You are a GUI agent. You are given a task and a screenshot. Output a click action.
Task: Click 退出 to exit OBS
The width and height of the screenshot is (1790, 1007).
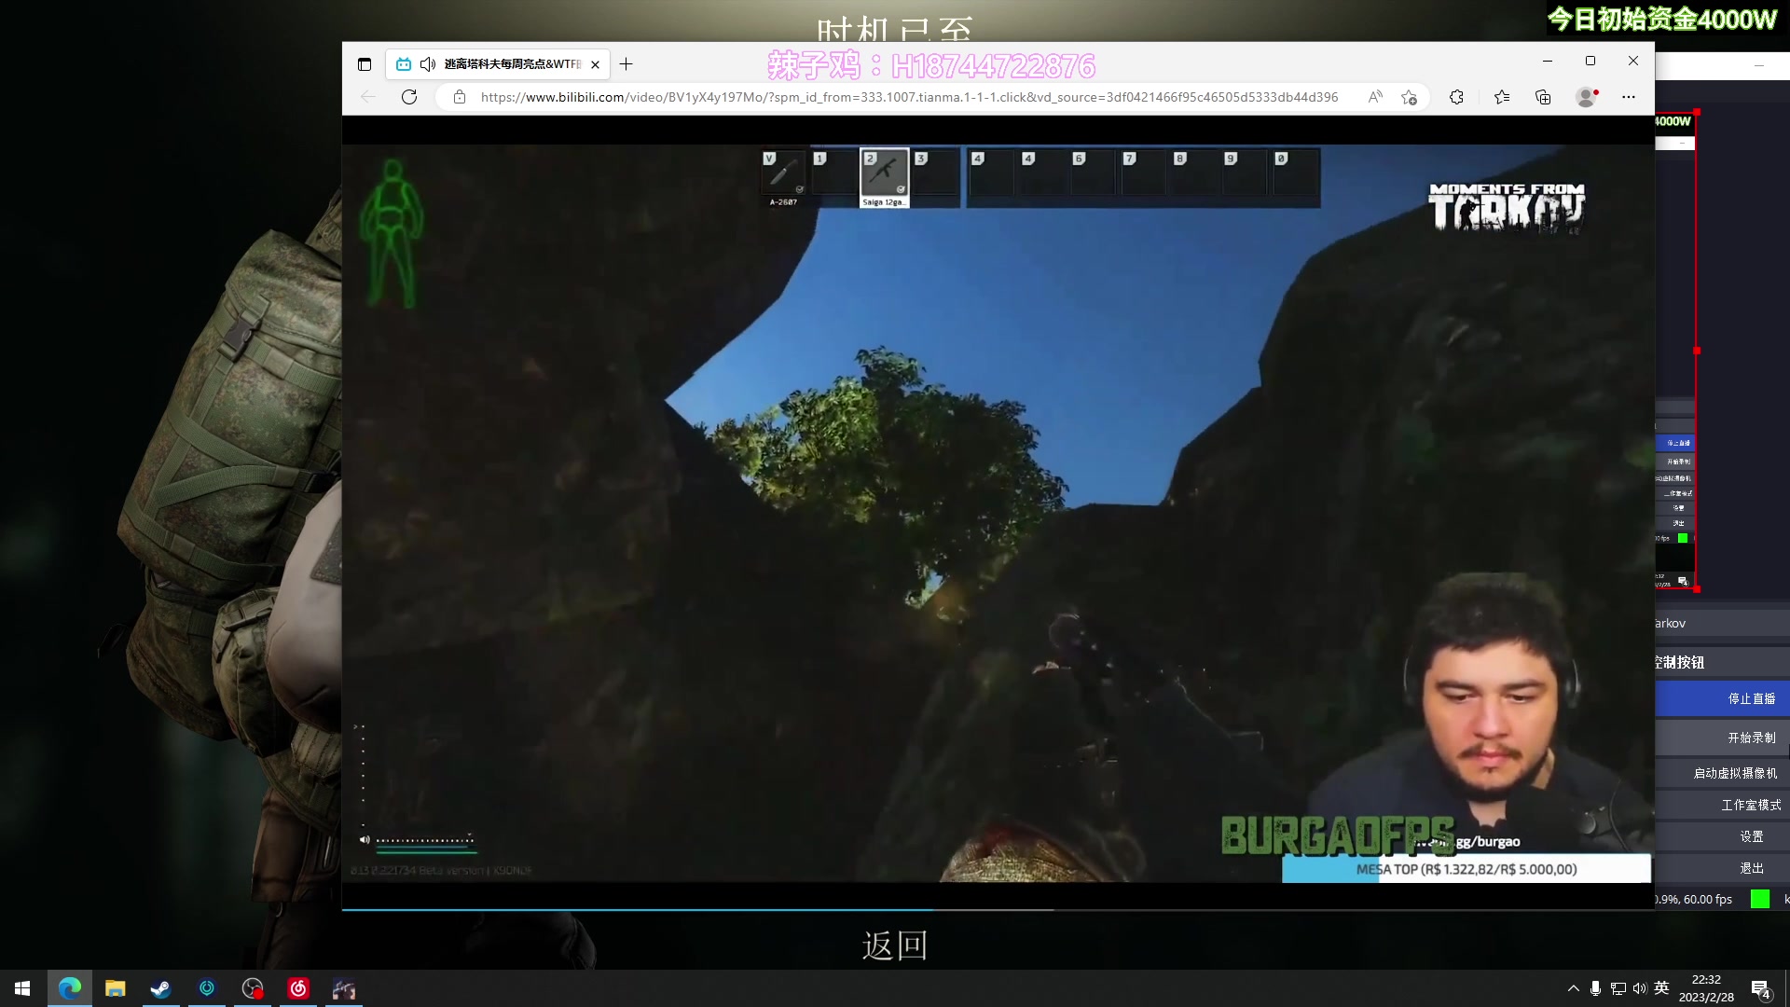(1723, 868)
